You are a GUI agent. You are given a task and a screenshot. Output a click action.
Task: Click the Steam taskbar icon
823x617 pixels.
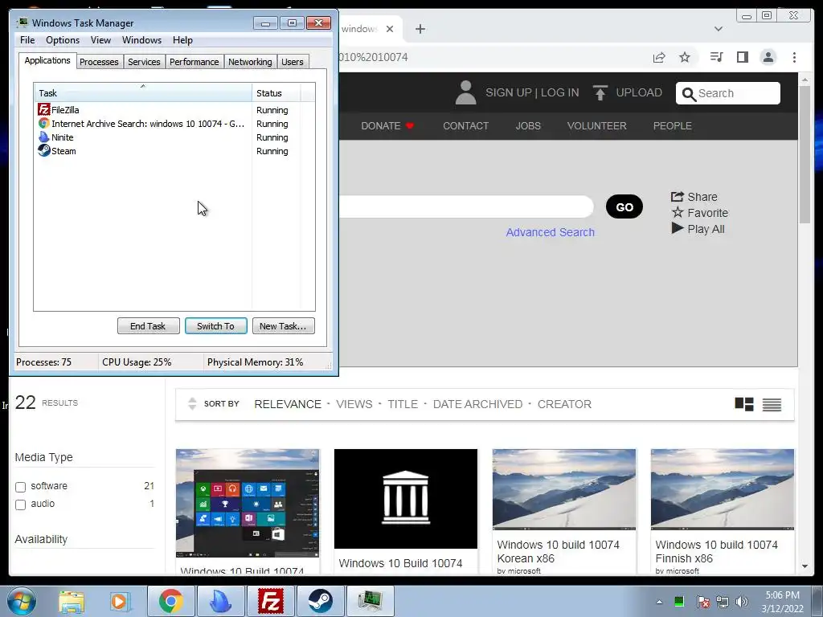pos(320,601)
